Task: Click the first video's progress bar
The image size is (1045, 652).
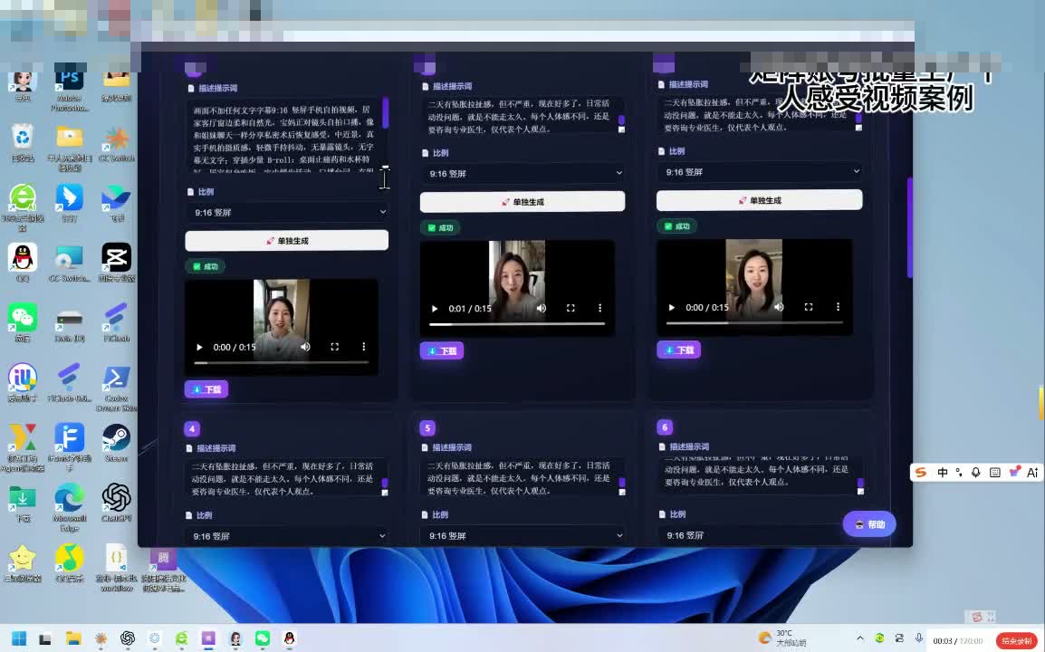Action: pyautogui.click(x=282, y=362)
